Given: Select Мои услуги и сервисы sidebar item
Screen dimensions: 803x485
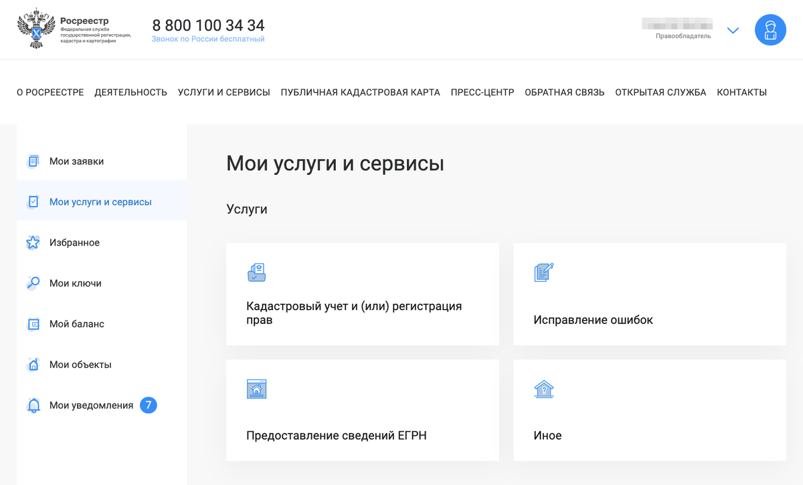Looking at the screenshot, I should (x=100, y=202).
